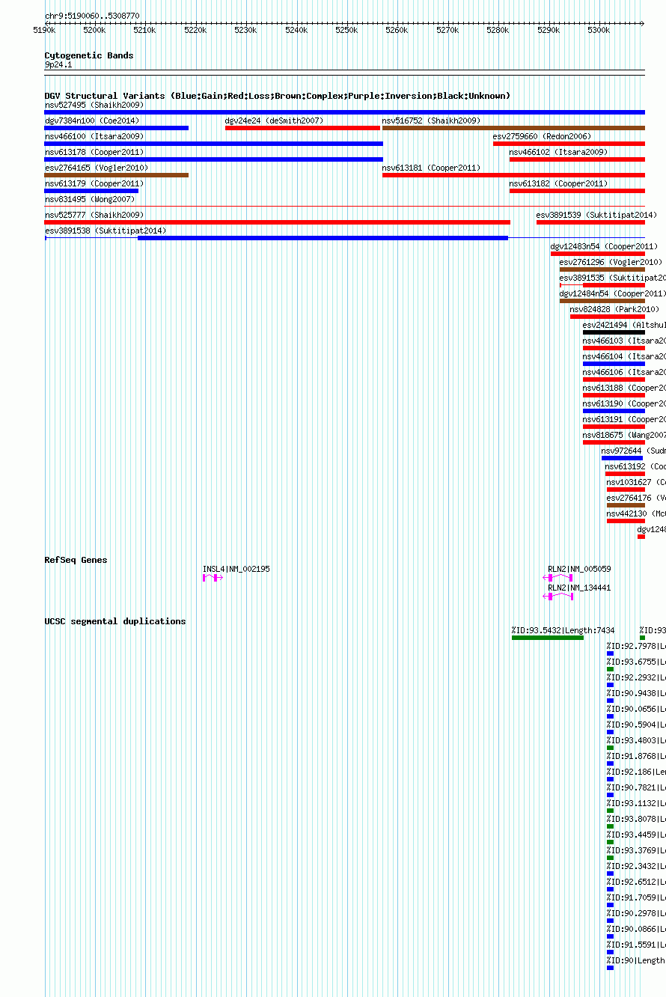Select the %ID:91.5591 duplication label

(636, 945)
